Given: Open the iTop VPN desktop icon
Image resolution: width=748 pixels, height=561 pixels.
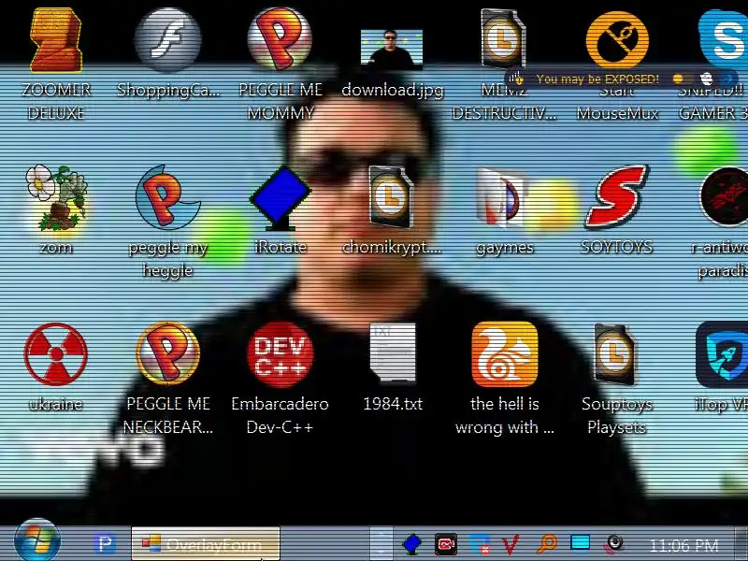Looking at the screenshot, I should pos(722,354).
